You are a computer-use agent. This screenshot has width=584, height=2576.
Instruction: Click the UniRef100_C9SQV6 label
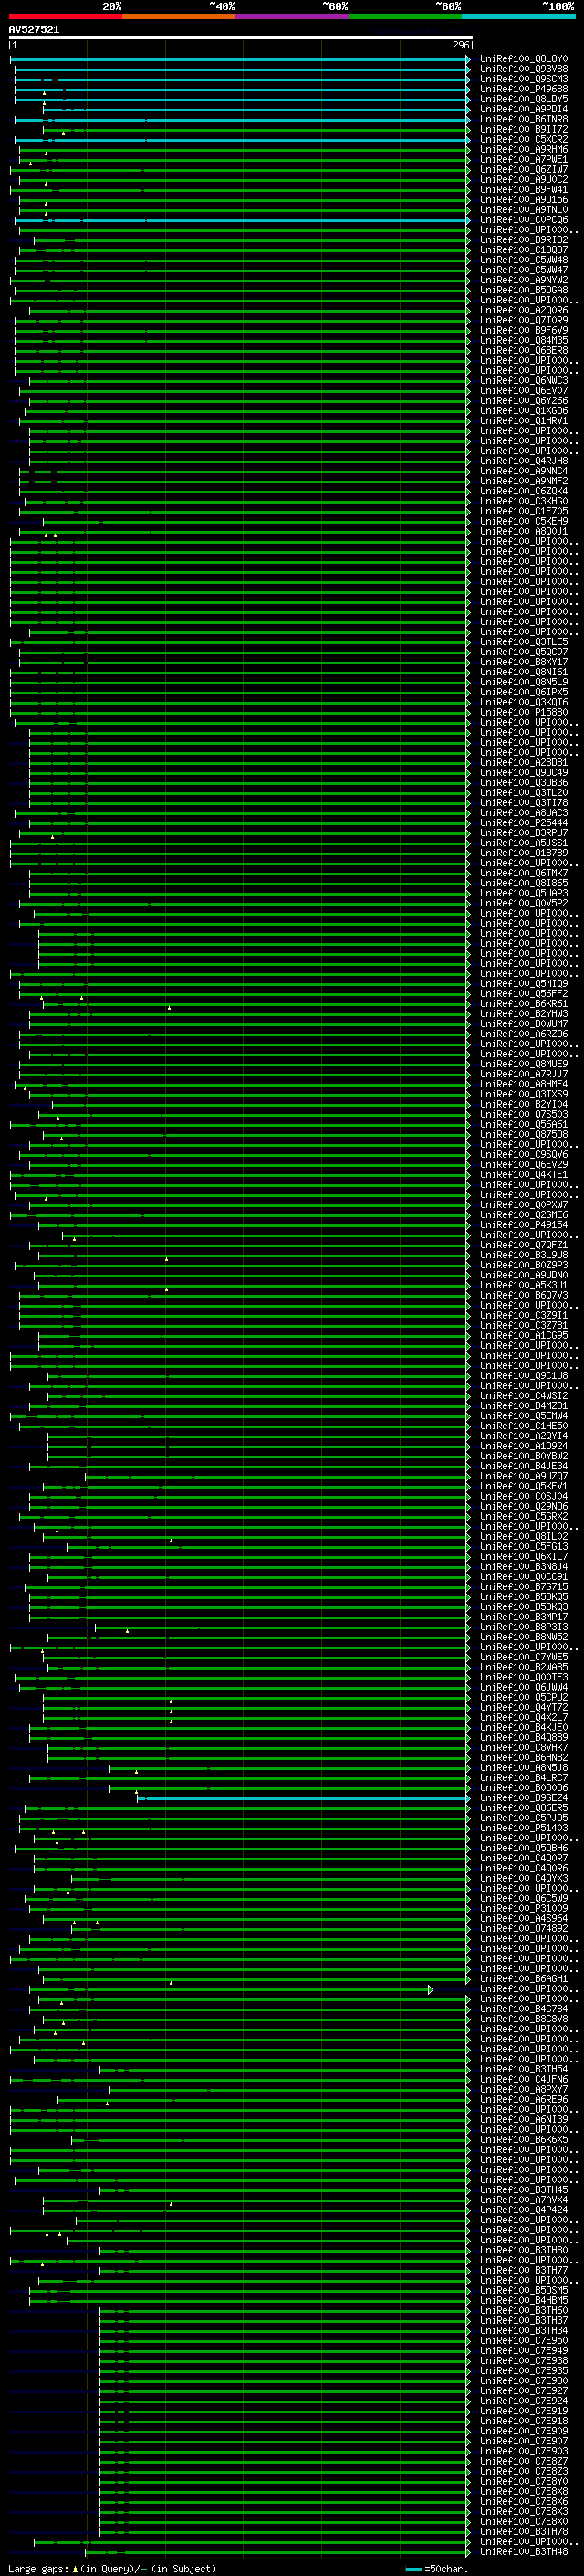click(523, 1154)
